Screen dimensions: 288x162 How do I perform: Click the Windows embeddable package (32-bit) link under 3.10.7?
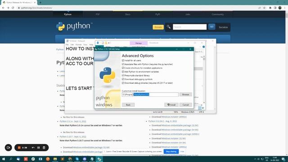(91, 148)
